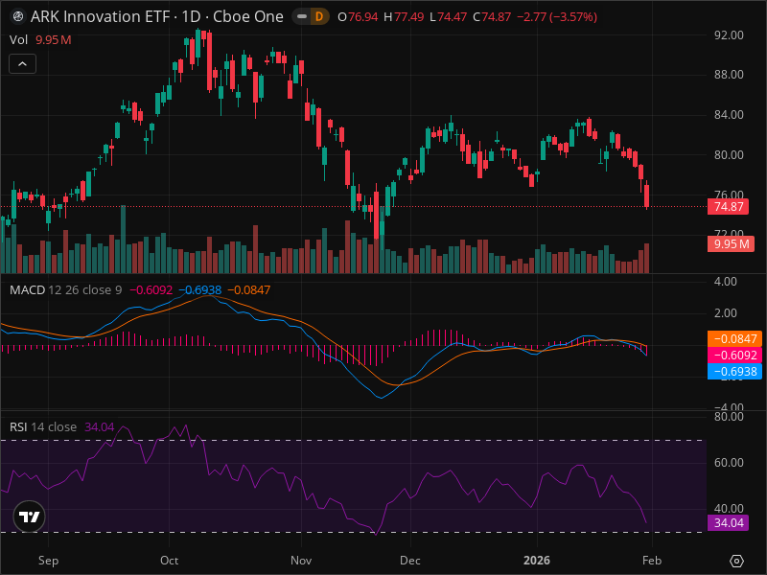The image size is (767, 575).
Task: Click the 84.00 price scale label
Action: coord(729,114)
